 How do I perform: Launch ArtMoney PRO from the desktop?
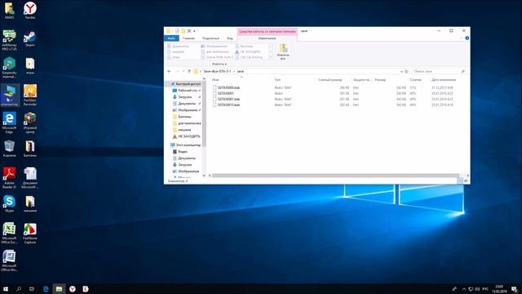click(x=9, y=40)
